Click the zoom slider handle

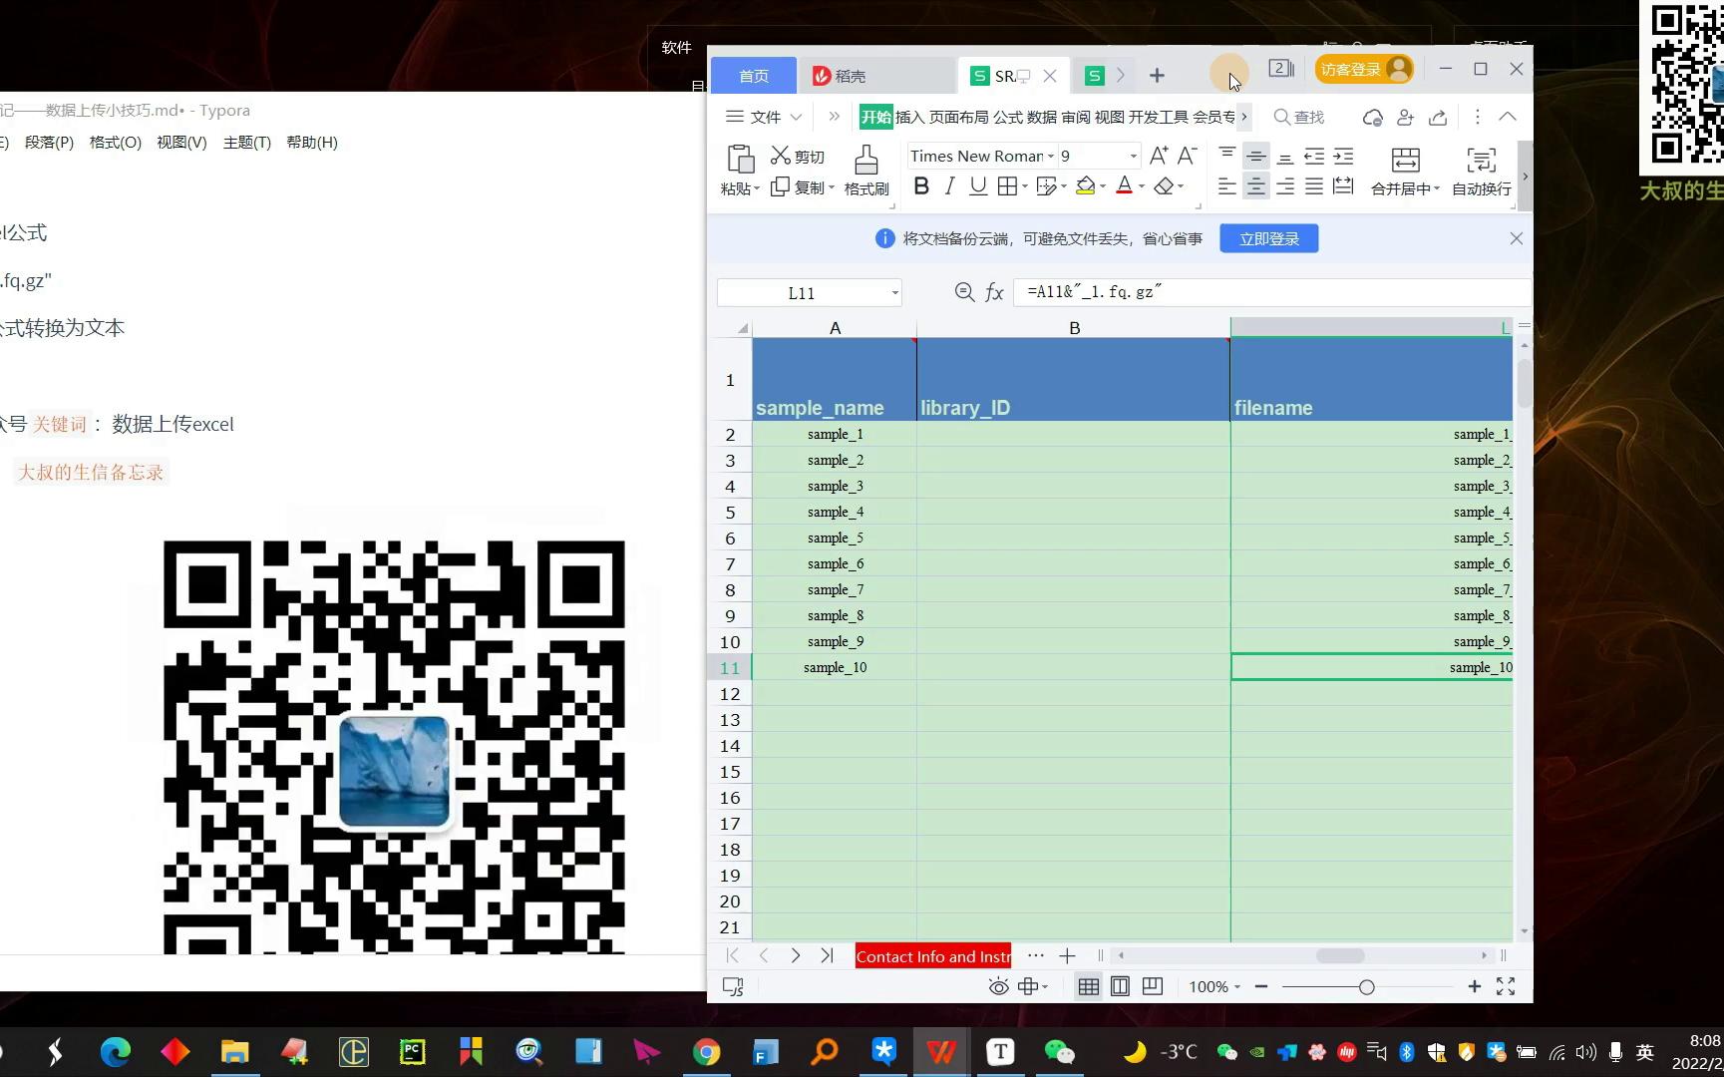1366,986
